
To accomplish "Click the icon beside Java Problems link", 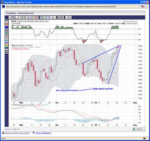I will click(x=33, y=133).
